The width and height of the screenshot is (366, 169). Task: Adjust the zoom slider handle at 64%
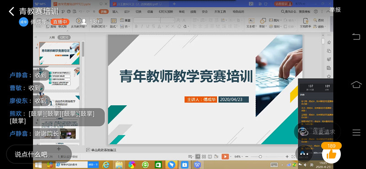pos(260,156)
